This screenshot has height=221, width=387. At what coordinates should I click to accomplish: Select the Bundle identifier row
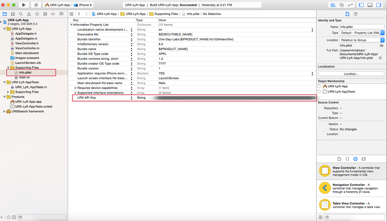pyautogui.click(x=192, y=39)
